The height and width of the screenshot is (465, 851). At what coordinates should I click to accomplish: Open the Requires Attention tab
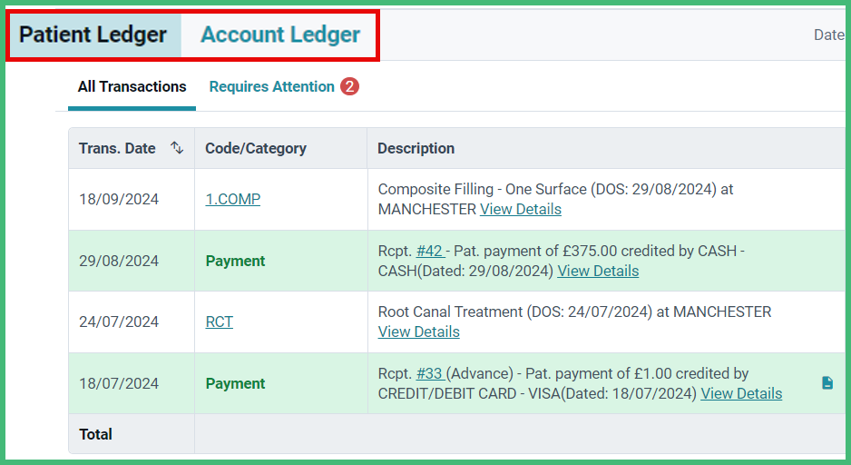(272, 87)
